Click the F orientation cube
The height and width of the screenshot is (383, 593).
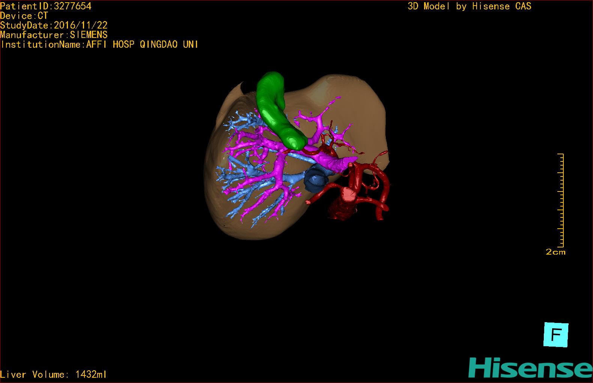556,335
